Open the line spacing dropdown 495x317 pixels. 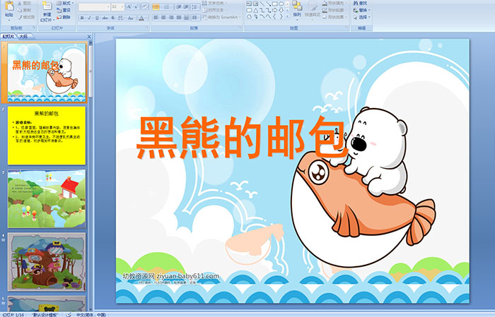pos(196,7)
